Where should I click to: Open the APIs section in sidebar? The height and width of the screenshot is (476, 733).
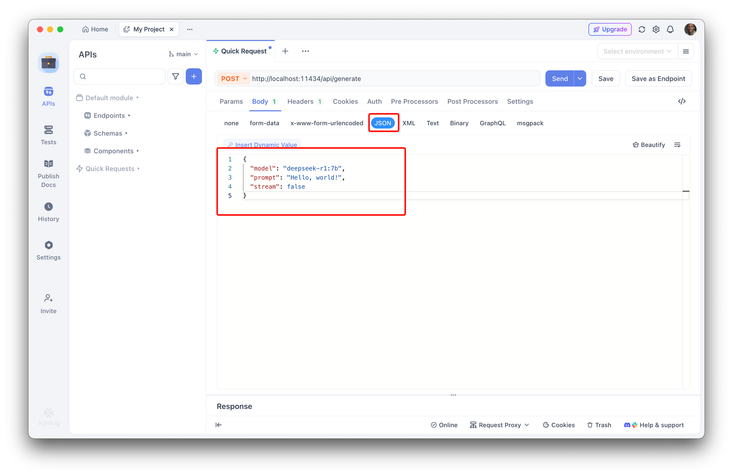click(x=48, y=97)
